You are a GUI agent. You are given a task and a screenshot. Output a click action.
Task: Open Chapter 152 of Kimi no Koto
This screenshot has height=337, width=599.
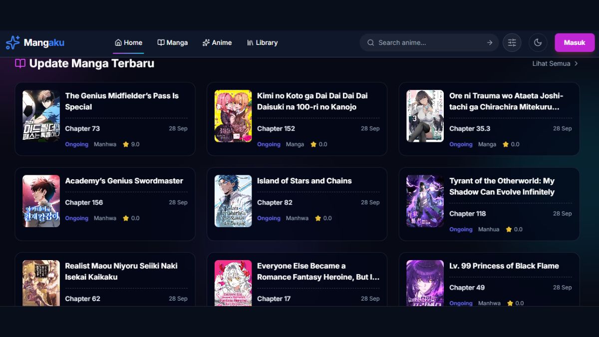276,129
